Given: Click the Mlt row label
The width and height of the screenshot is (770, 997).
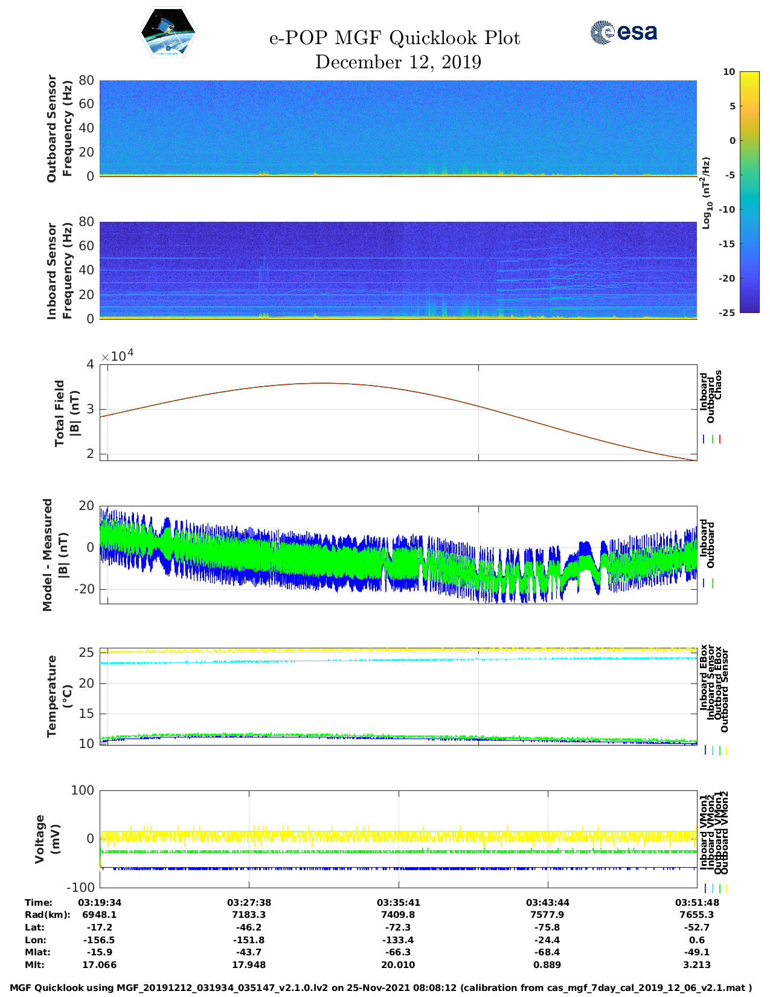Looking at the screenshot, I should point(34,965).
